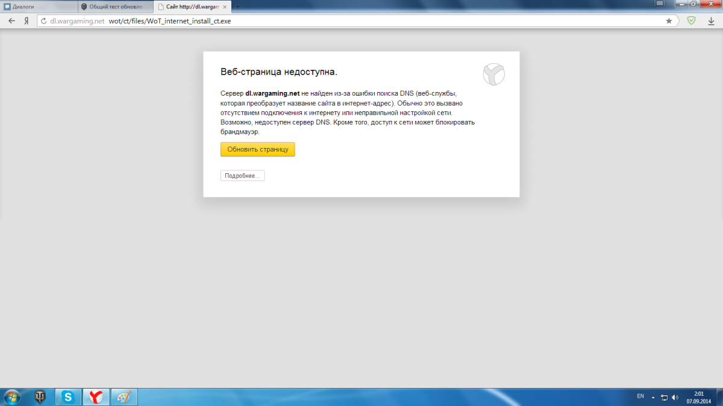Open Skype from the taskbar

pos(68,397)
